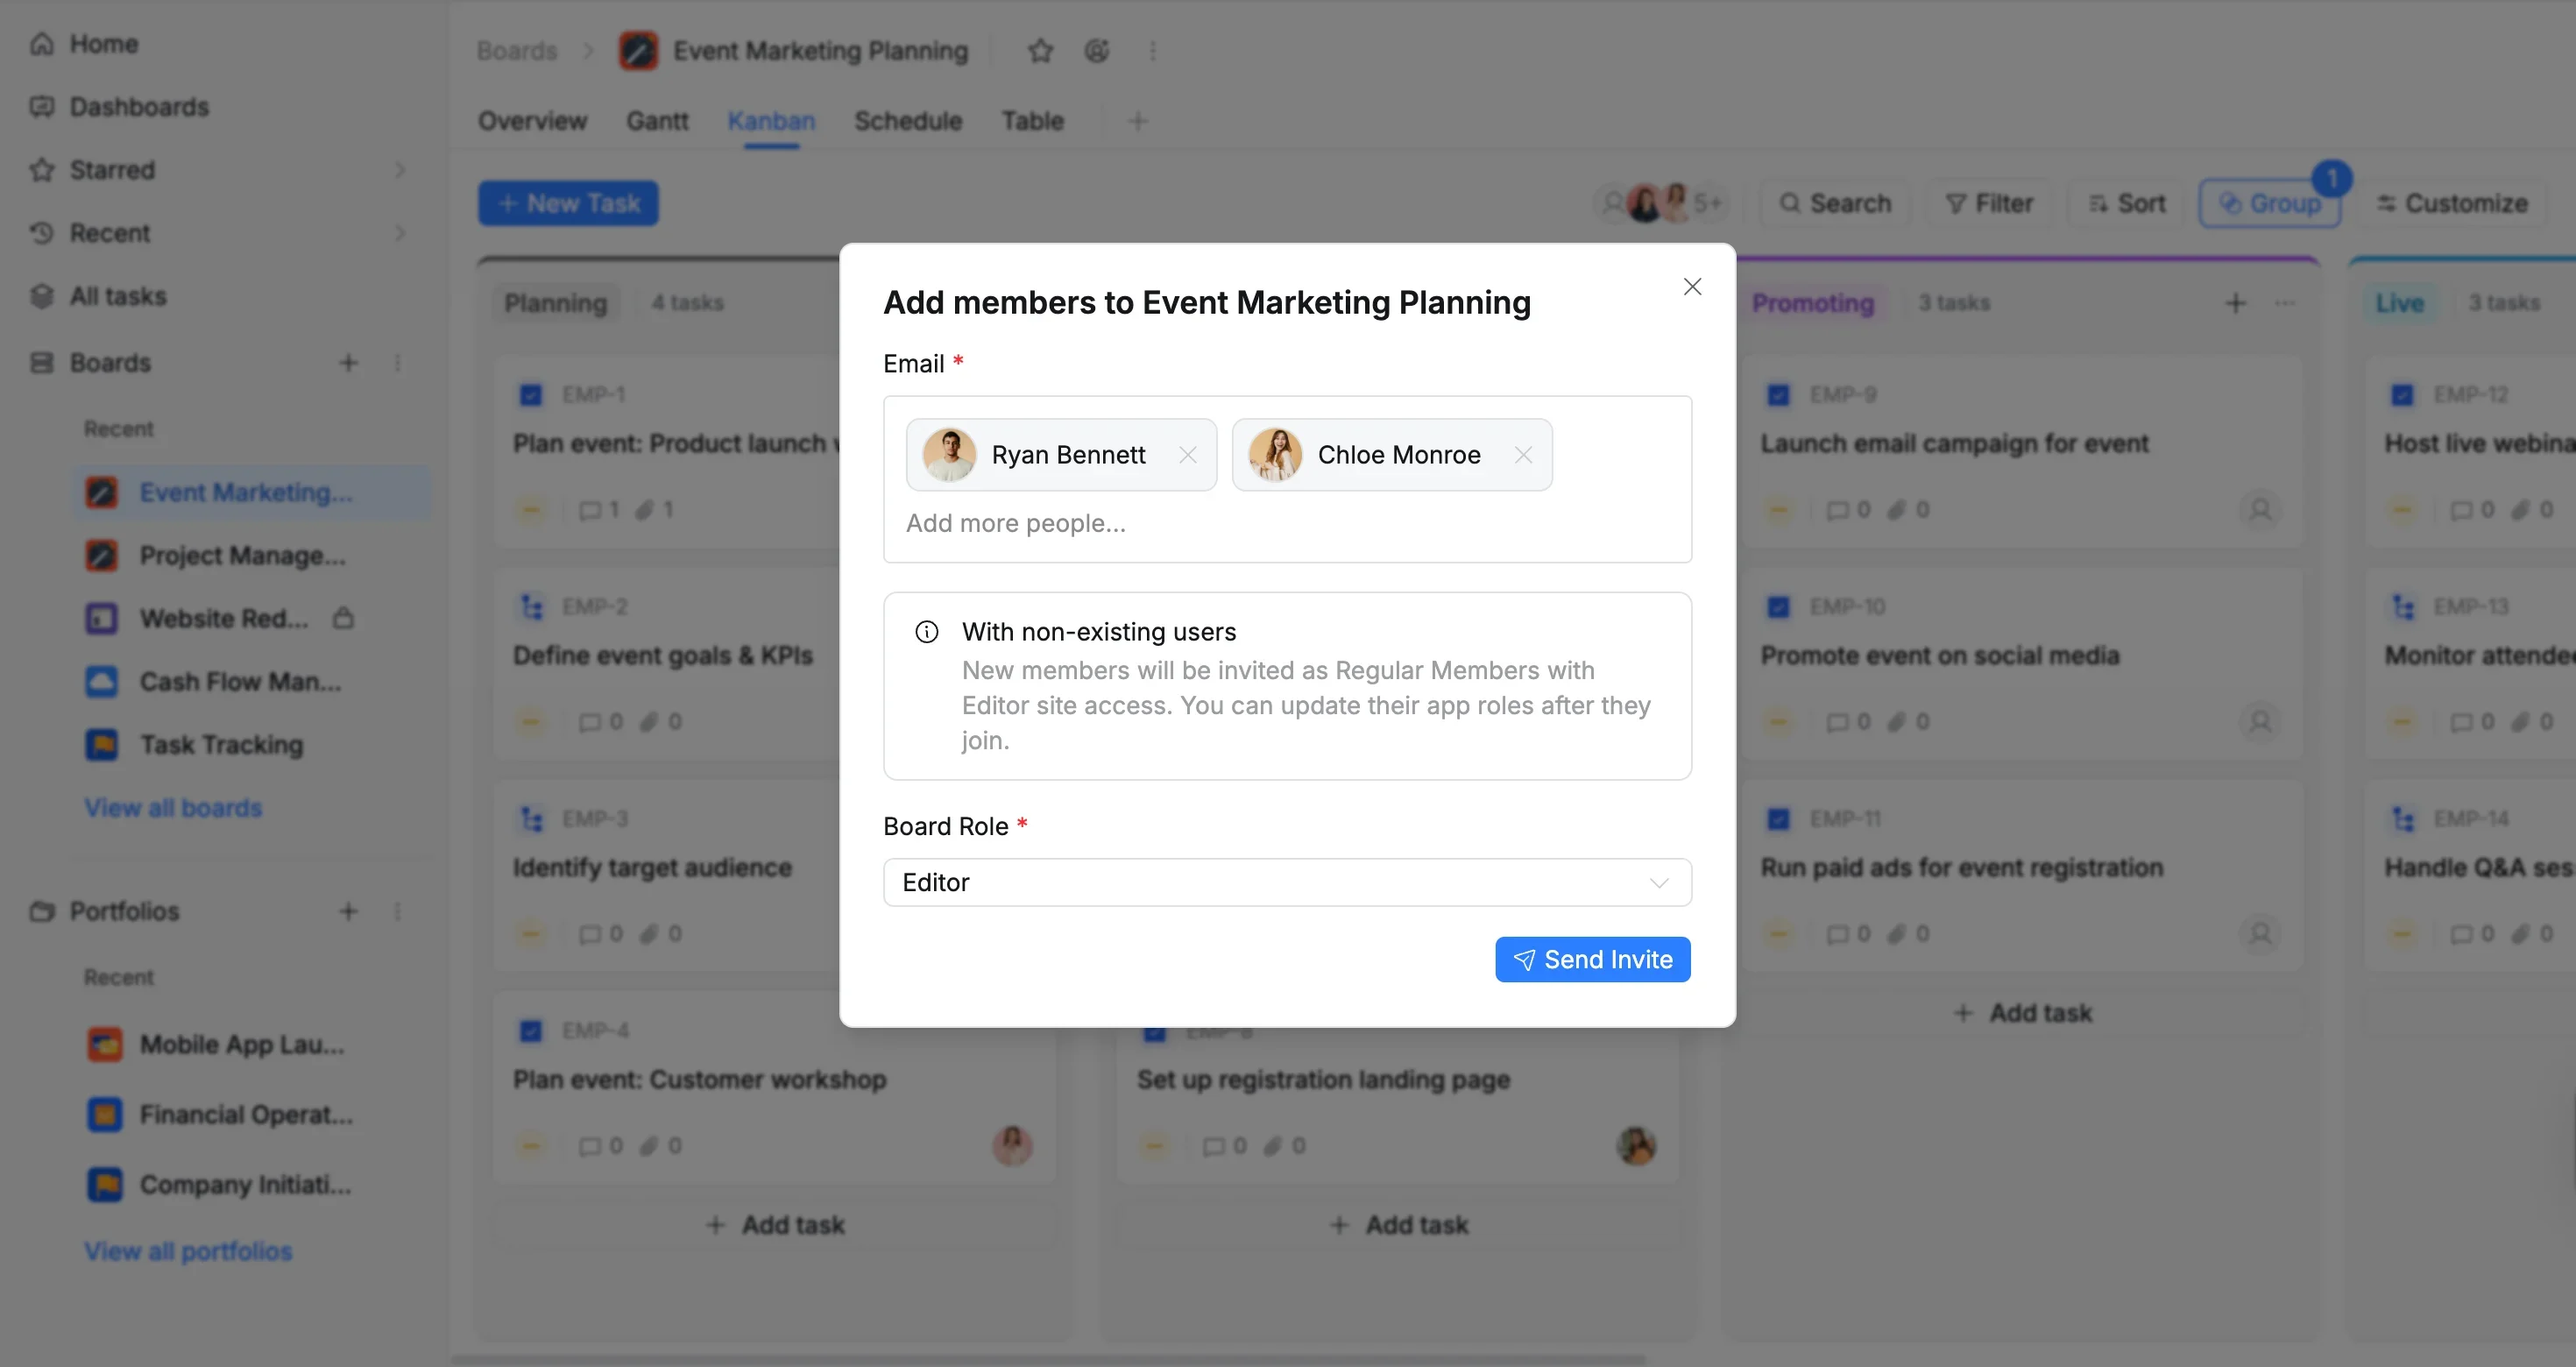Open the Customize panel
Viewport: 2576px width, 1367px height.
[2451, 203]
